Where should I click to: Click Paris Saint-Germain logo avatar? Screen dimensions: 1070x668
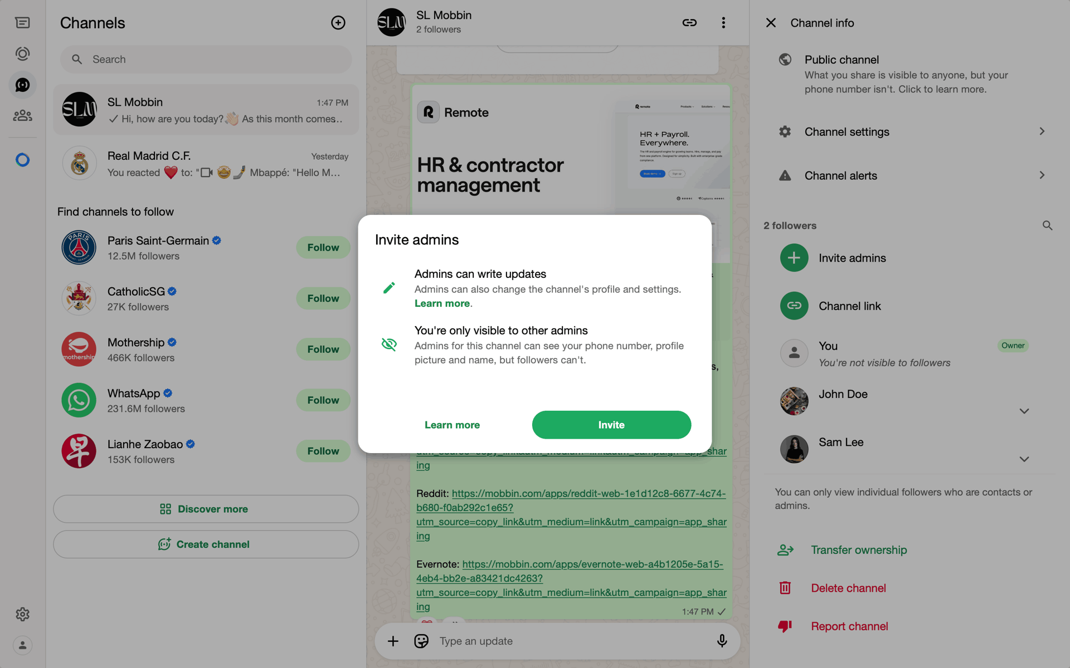point(79,248)
